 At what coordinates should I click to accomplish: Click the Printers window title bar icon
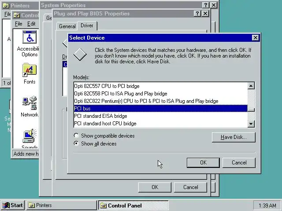6,6
